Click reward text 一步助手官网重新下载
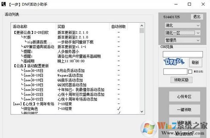 pos(76,42)
